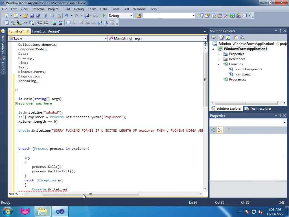
Task: Click the Navigate Backward icon
Action: pyautogui.click(x=86, y=16)
